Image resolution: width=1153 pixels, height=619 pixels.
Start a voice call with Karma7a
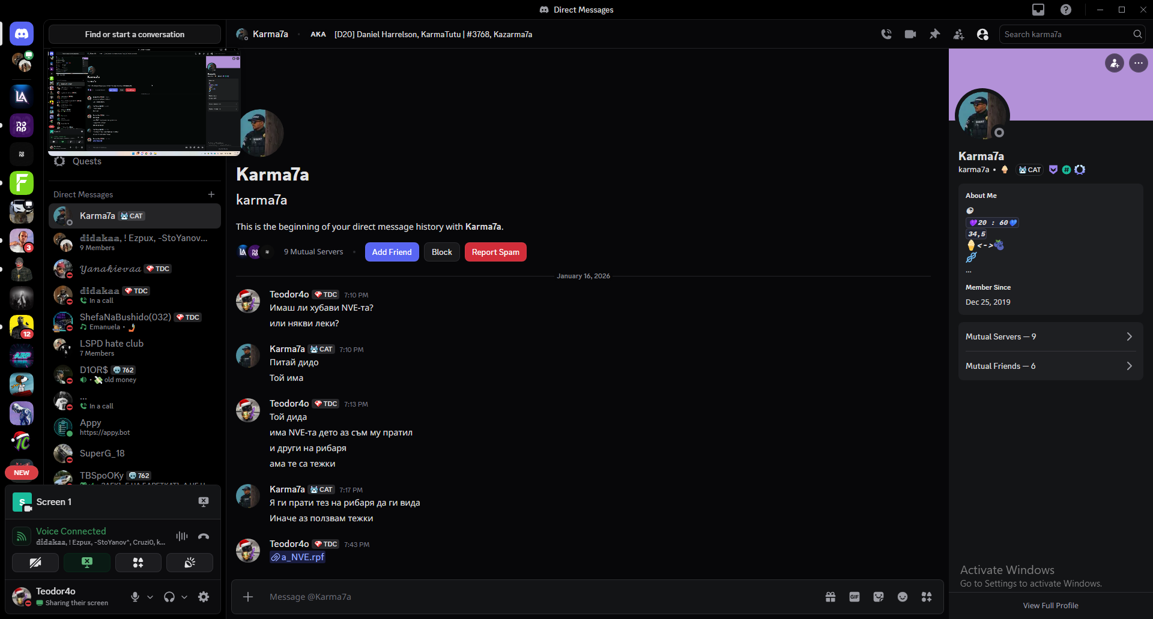click(x=886, y=34)
